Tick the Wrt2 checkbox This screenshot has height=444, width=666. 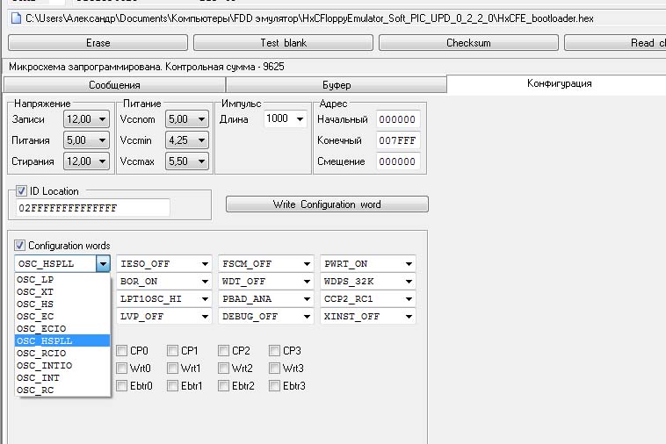coord(224,369)
